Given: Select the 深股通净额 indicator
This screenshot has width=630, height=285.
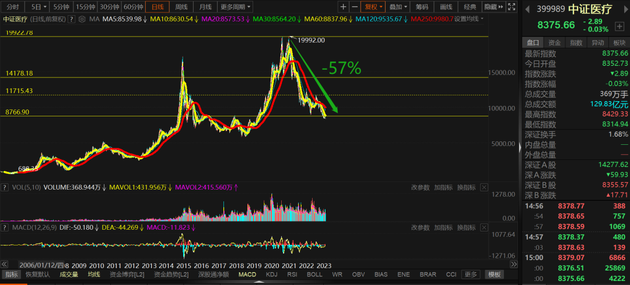Looking at the screenshot, I should pyautogui.click(x=213, y=275).
